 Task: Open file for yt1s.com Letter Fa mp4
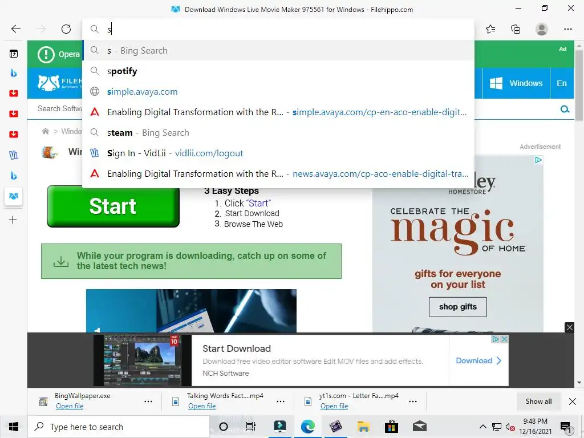click(x=334, y=406)
